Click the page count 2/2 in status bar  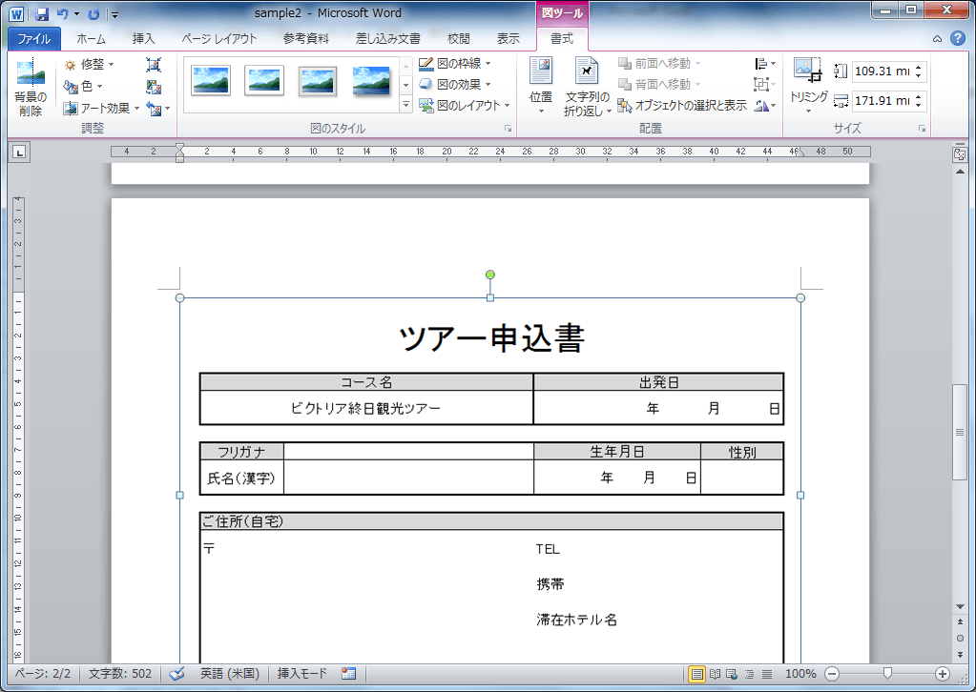click(43, 673)
